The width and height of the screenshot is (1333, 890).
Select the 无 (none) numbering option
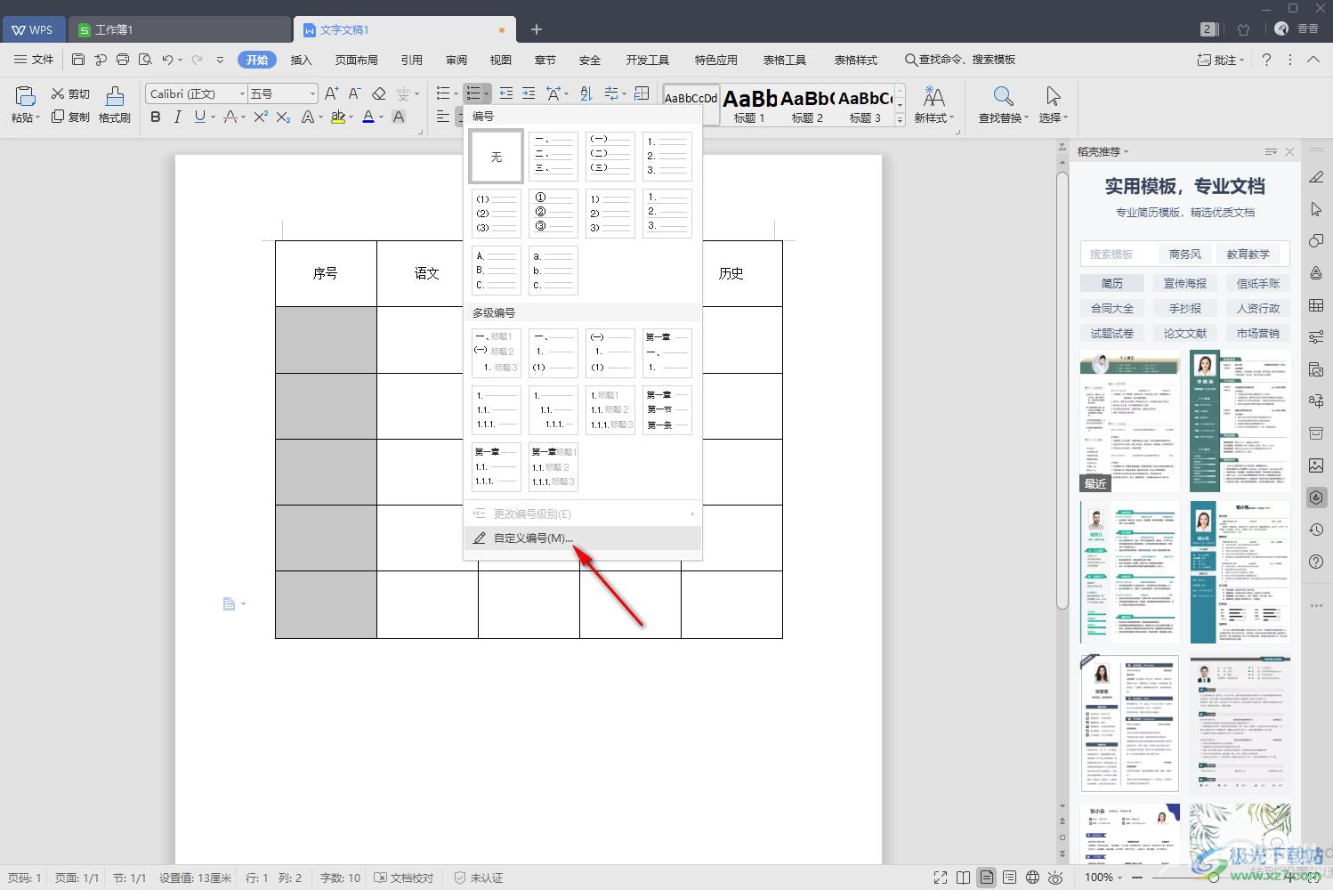pos(497,157)
